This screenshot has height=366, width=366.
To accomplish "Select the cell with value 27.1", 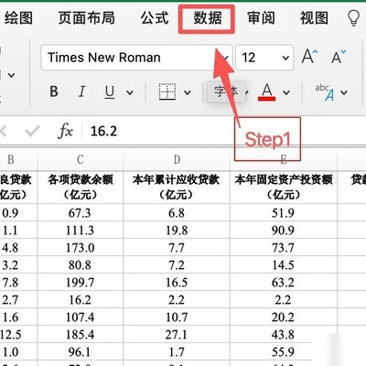I will point(177,334).
